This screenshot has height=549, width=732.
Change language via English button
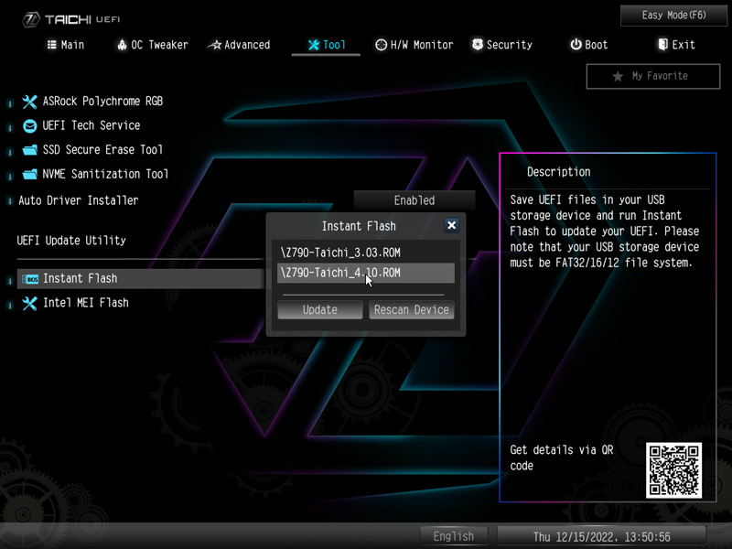coord(453,536)
